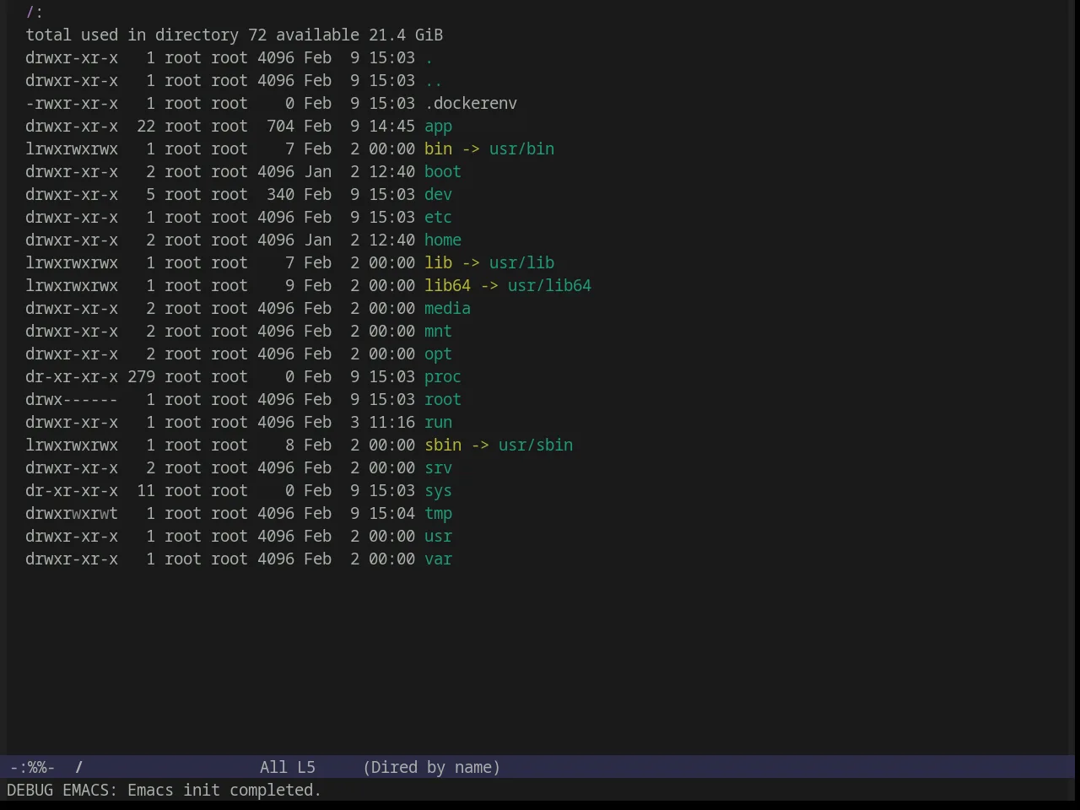Viewport: 1080px width, 810px height.
Task: Click the 'Jan' month on boot row
Action: (318, 171)
